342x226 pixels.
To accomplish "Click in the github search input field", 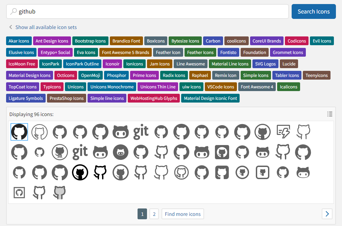I will (147, 11).
